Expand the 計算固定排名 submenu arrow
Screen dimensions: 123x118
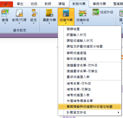[119, 112]
